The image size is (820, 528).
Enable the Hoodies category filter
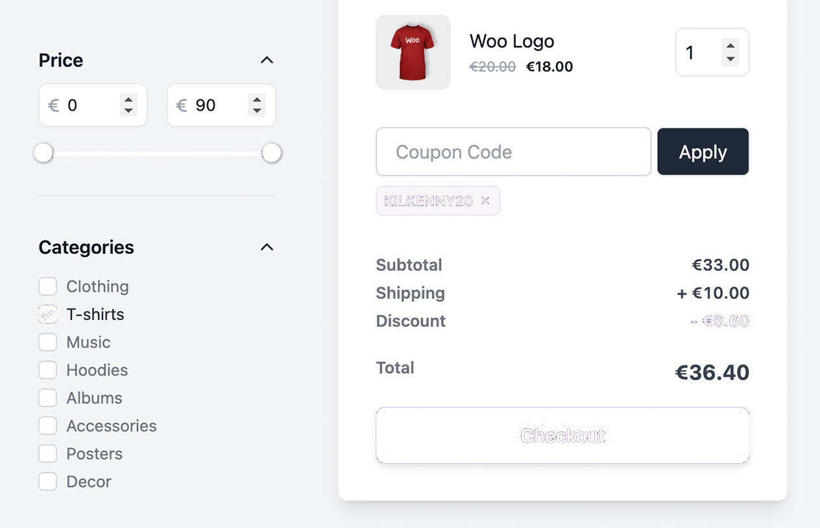[x=48, y=370]
